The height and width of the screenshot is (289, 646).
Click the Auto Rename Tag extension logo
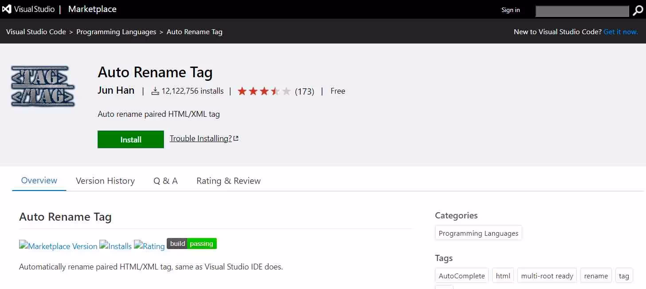[x=43, y=86]
